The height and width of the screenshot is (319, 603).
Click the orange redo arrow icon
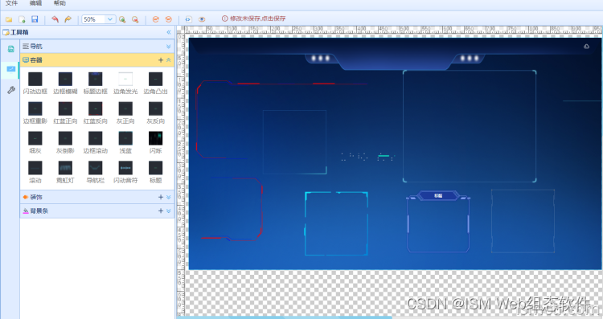coord(68,19)
